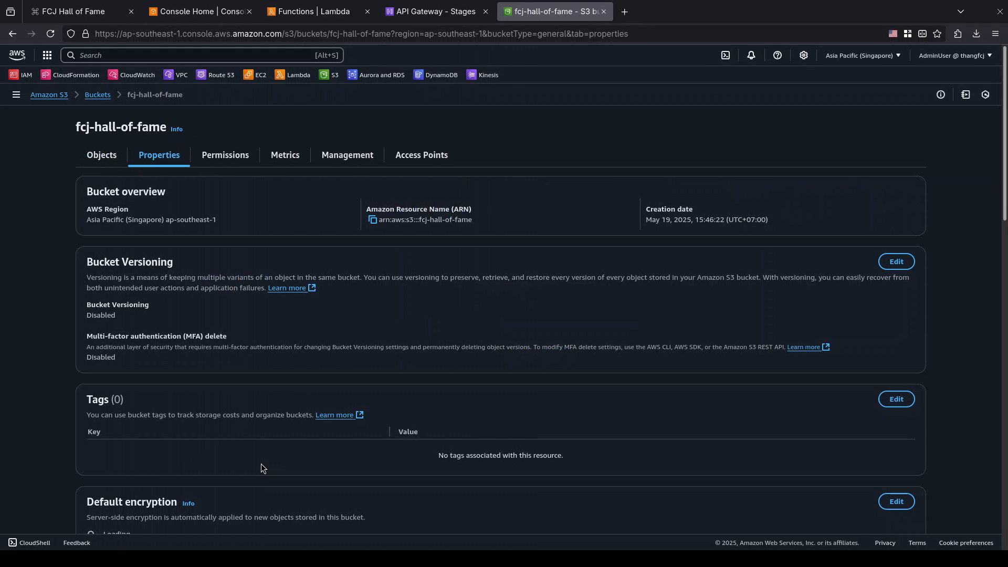Switch to the Objects tab
Screen dimensions: 1008x567
click(x=101, y=155)
